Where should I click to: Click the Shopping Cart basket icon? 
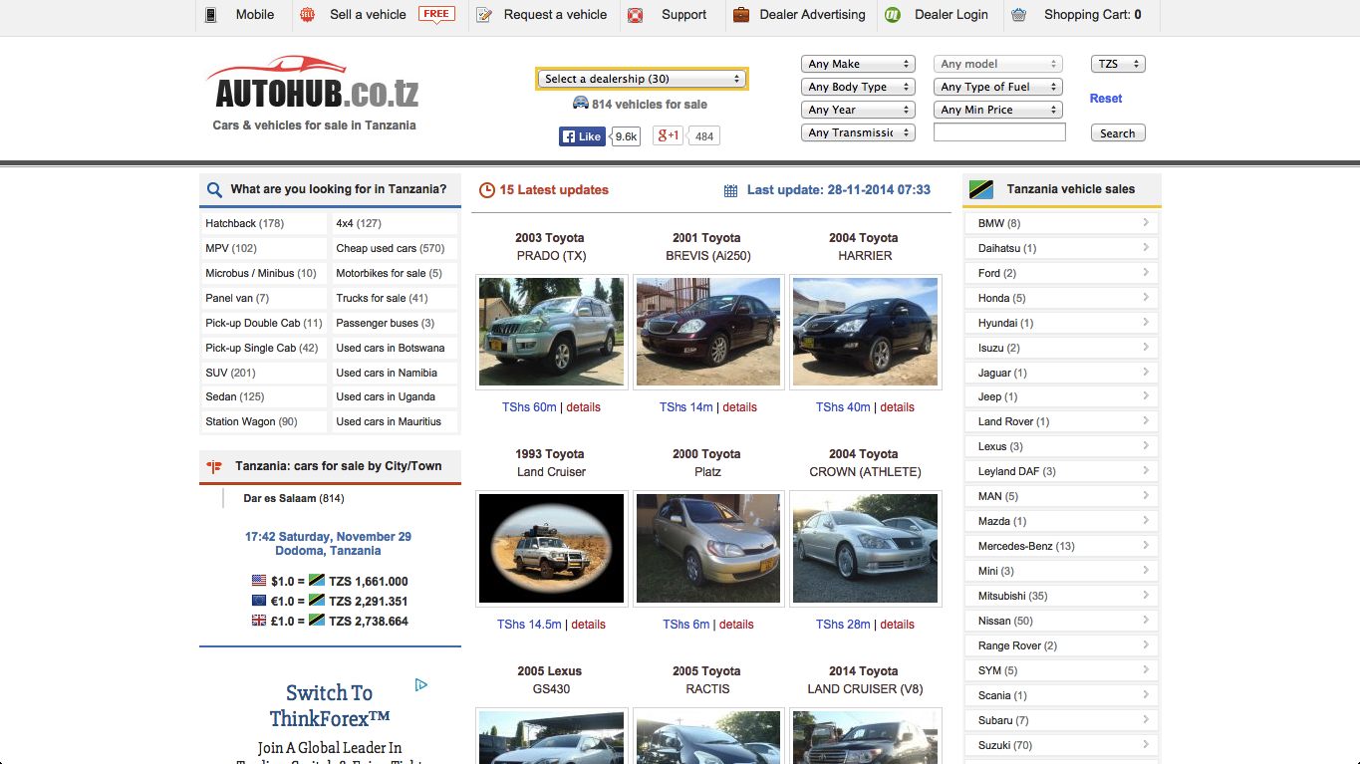pos(1018,15)
